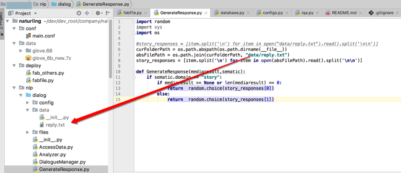Collapse the data folder under dialog
Image resolution: width=401 pixels, height=173 pixels.
pos(28,110)
